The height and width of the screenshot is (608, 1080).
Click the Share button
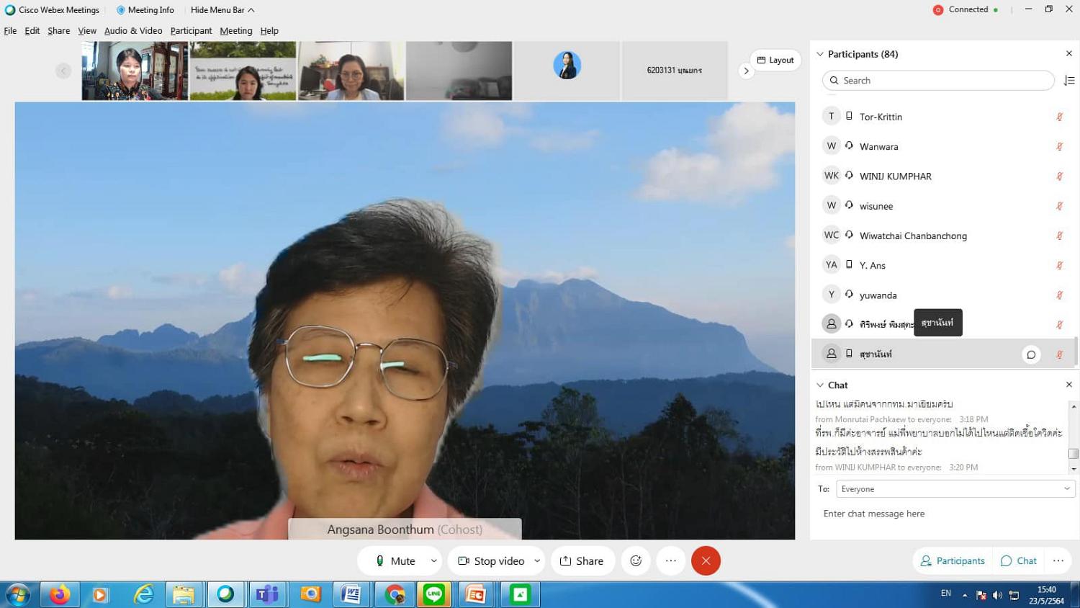coord(582,560)
